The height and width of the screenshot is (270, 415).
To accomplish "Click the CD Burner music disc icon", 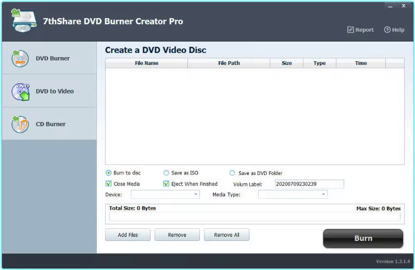I will point(20,124).
